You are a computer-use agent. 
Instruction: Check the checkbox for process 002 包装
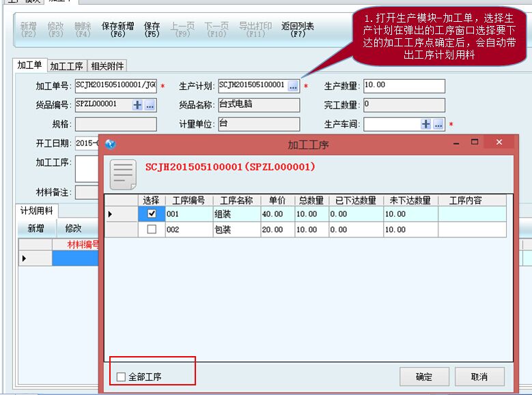[152, 229]
